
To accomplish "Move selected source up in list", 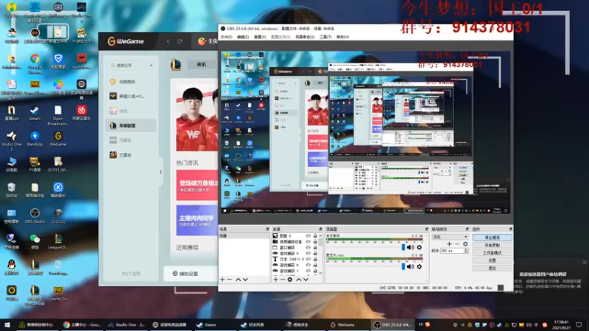I will pos(299,280).
